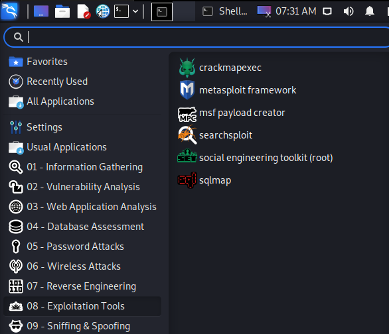389x334 pixels.
Task: Open searchsploit tool
Action: [x=215, y=135]
